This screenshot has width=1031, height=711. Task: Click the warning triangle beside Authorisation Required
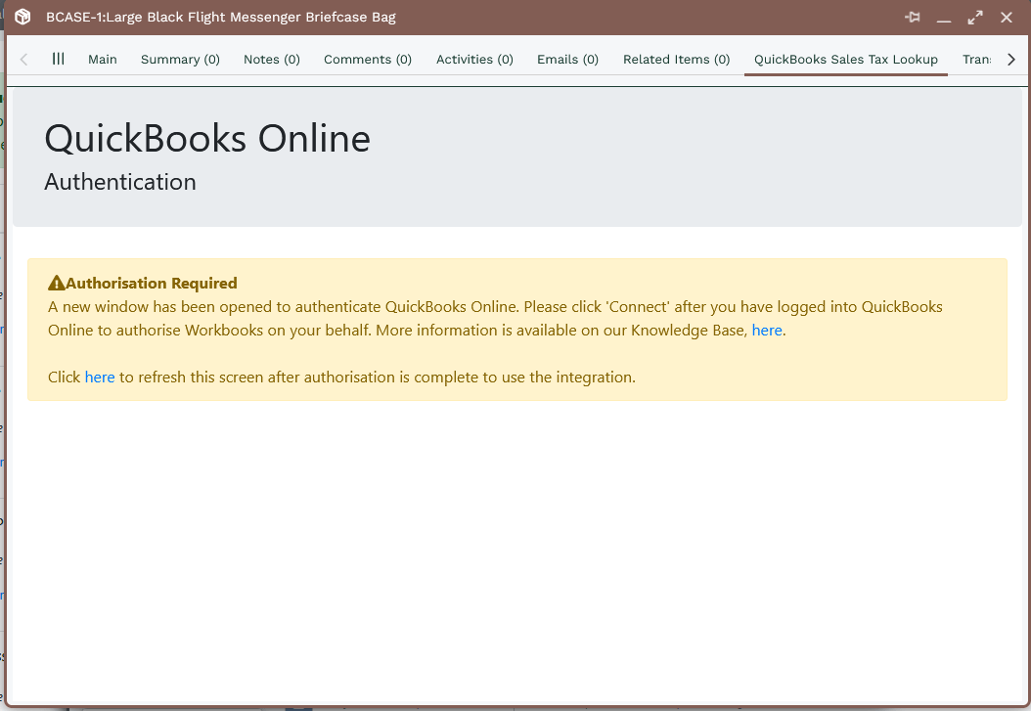57,284
